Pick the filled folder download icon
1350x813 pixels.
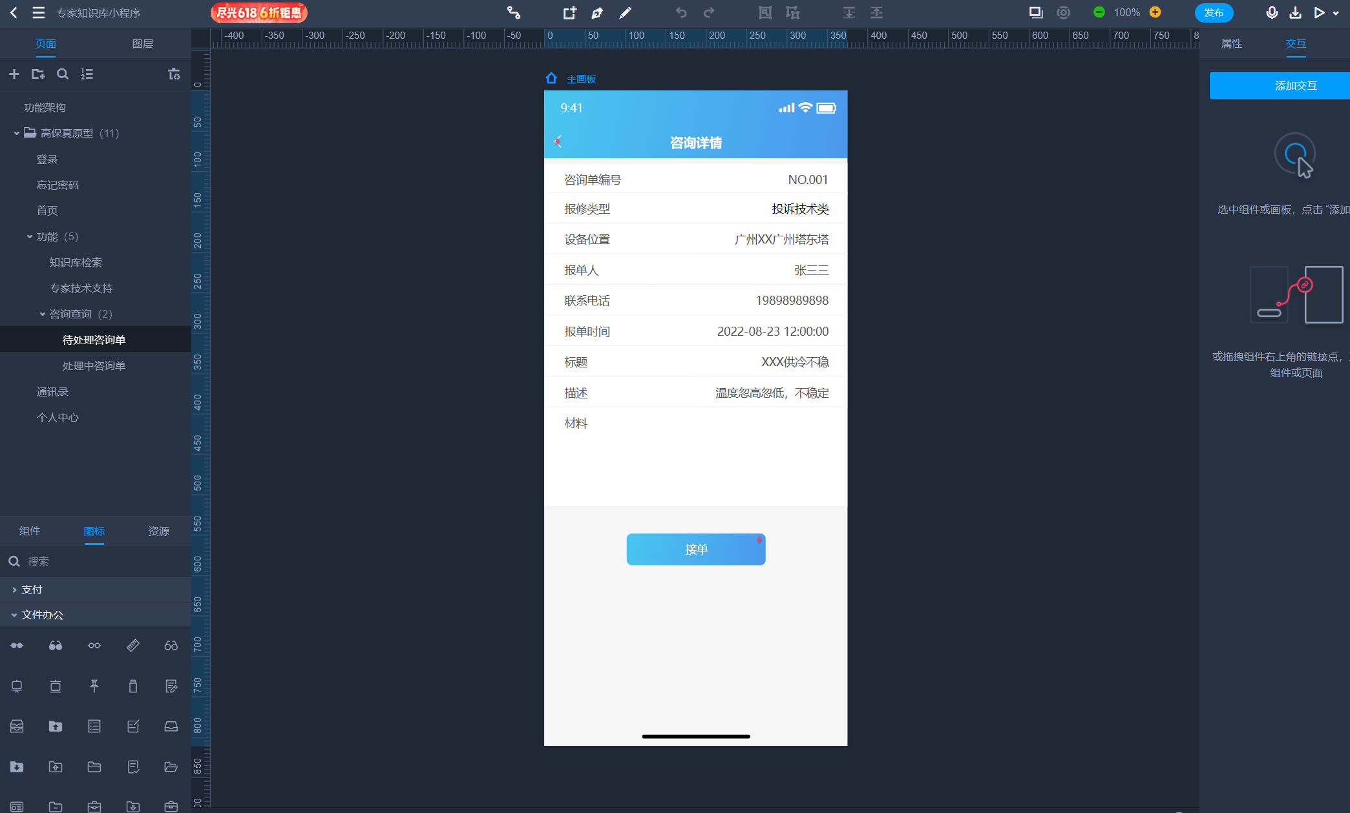coord(17,767)
